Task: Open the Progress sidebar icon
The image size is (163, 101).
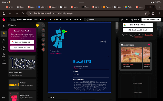Action: (x=4, y=48)
